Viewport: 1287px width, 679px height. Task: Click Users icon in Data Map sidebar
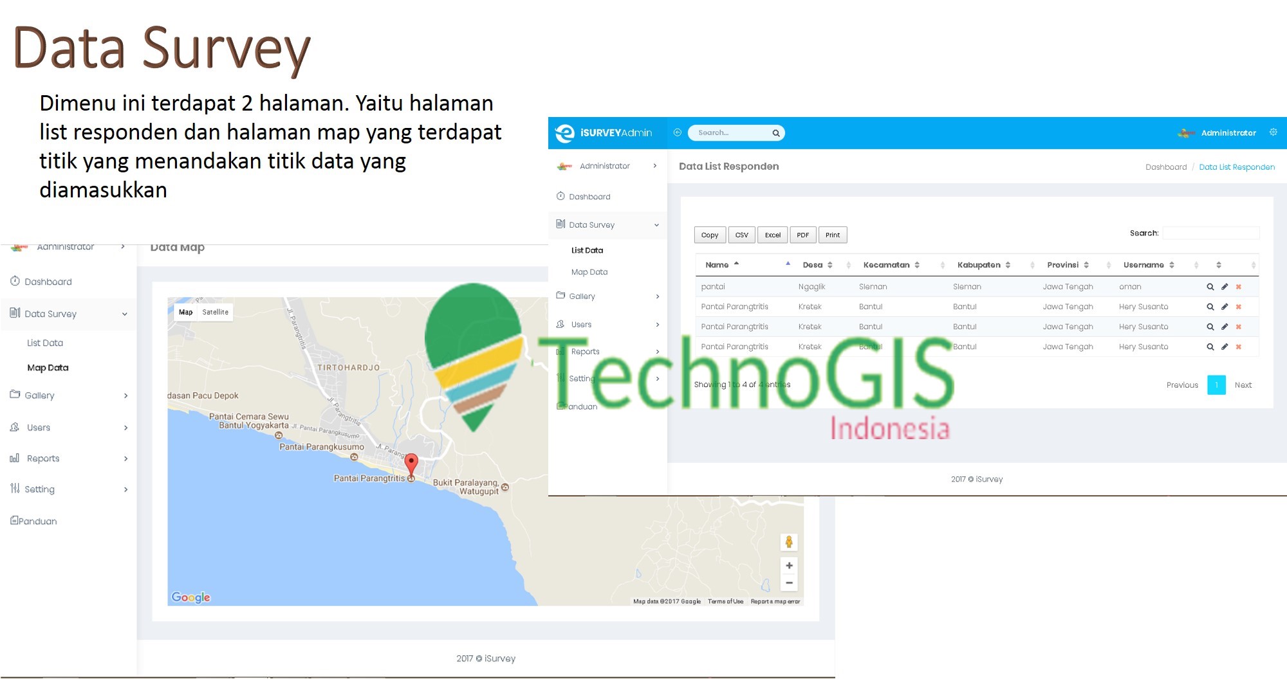pyautogui.click(x=15, y=427)
